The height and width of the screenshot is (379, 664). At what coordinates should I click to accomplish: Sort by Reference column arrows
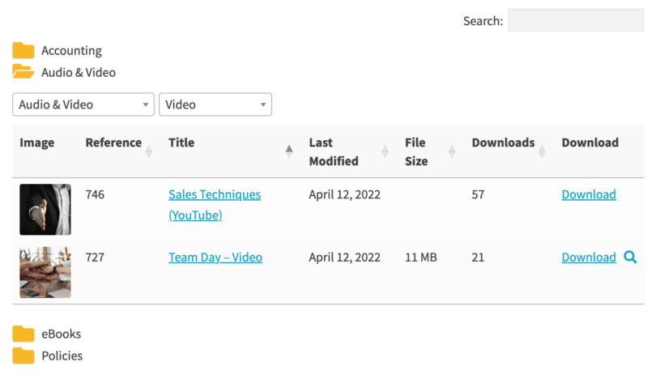tap(149, 151)
